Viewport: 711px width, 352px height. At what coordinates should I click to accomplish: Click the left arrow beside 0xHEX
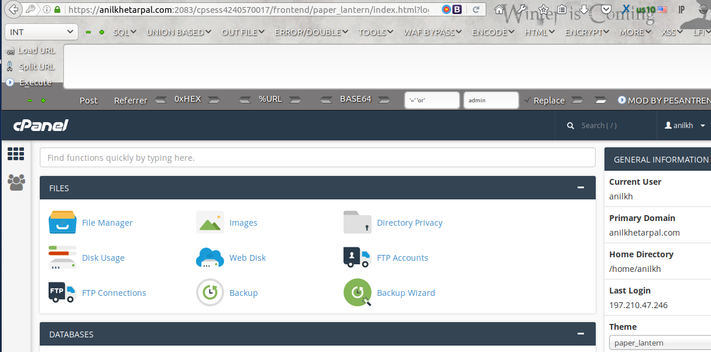pyautogui.click(x=161, y=100)
